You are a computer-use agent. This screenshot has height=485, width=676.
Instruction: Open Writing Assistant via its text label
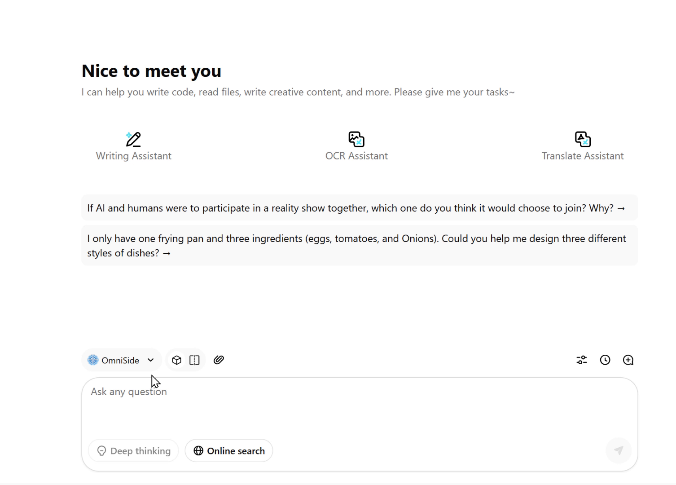pos(133,156)
